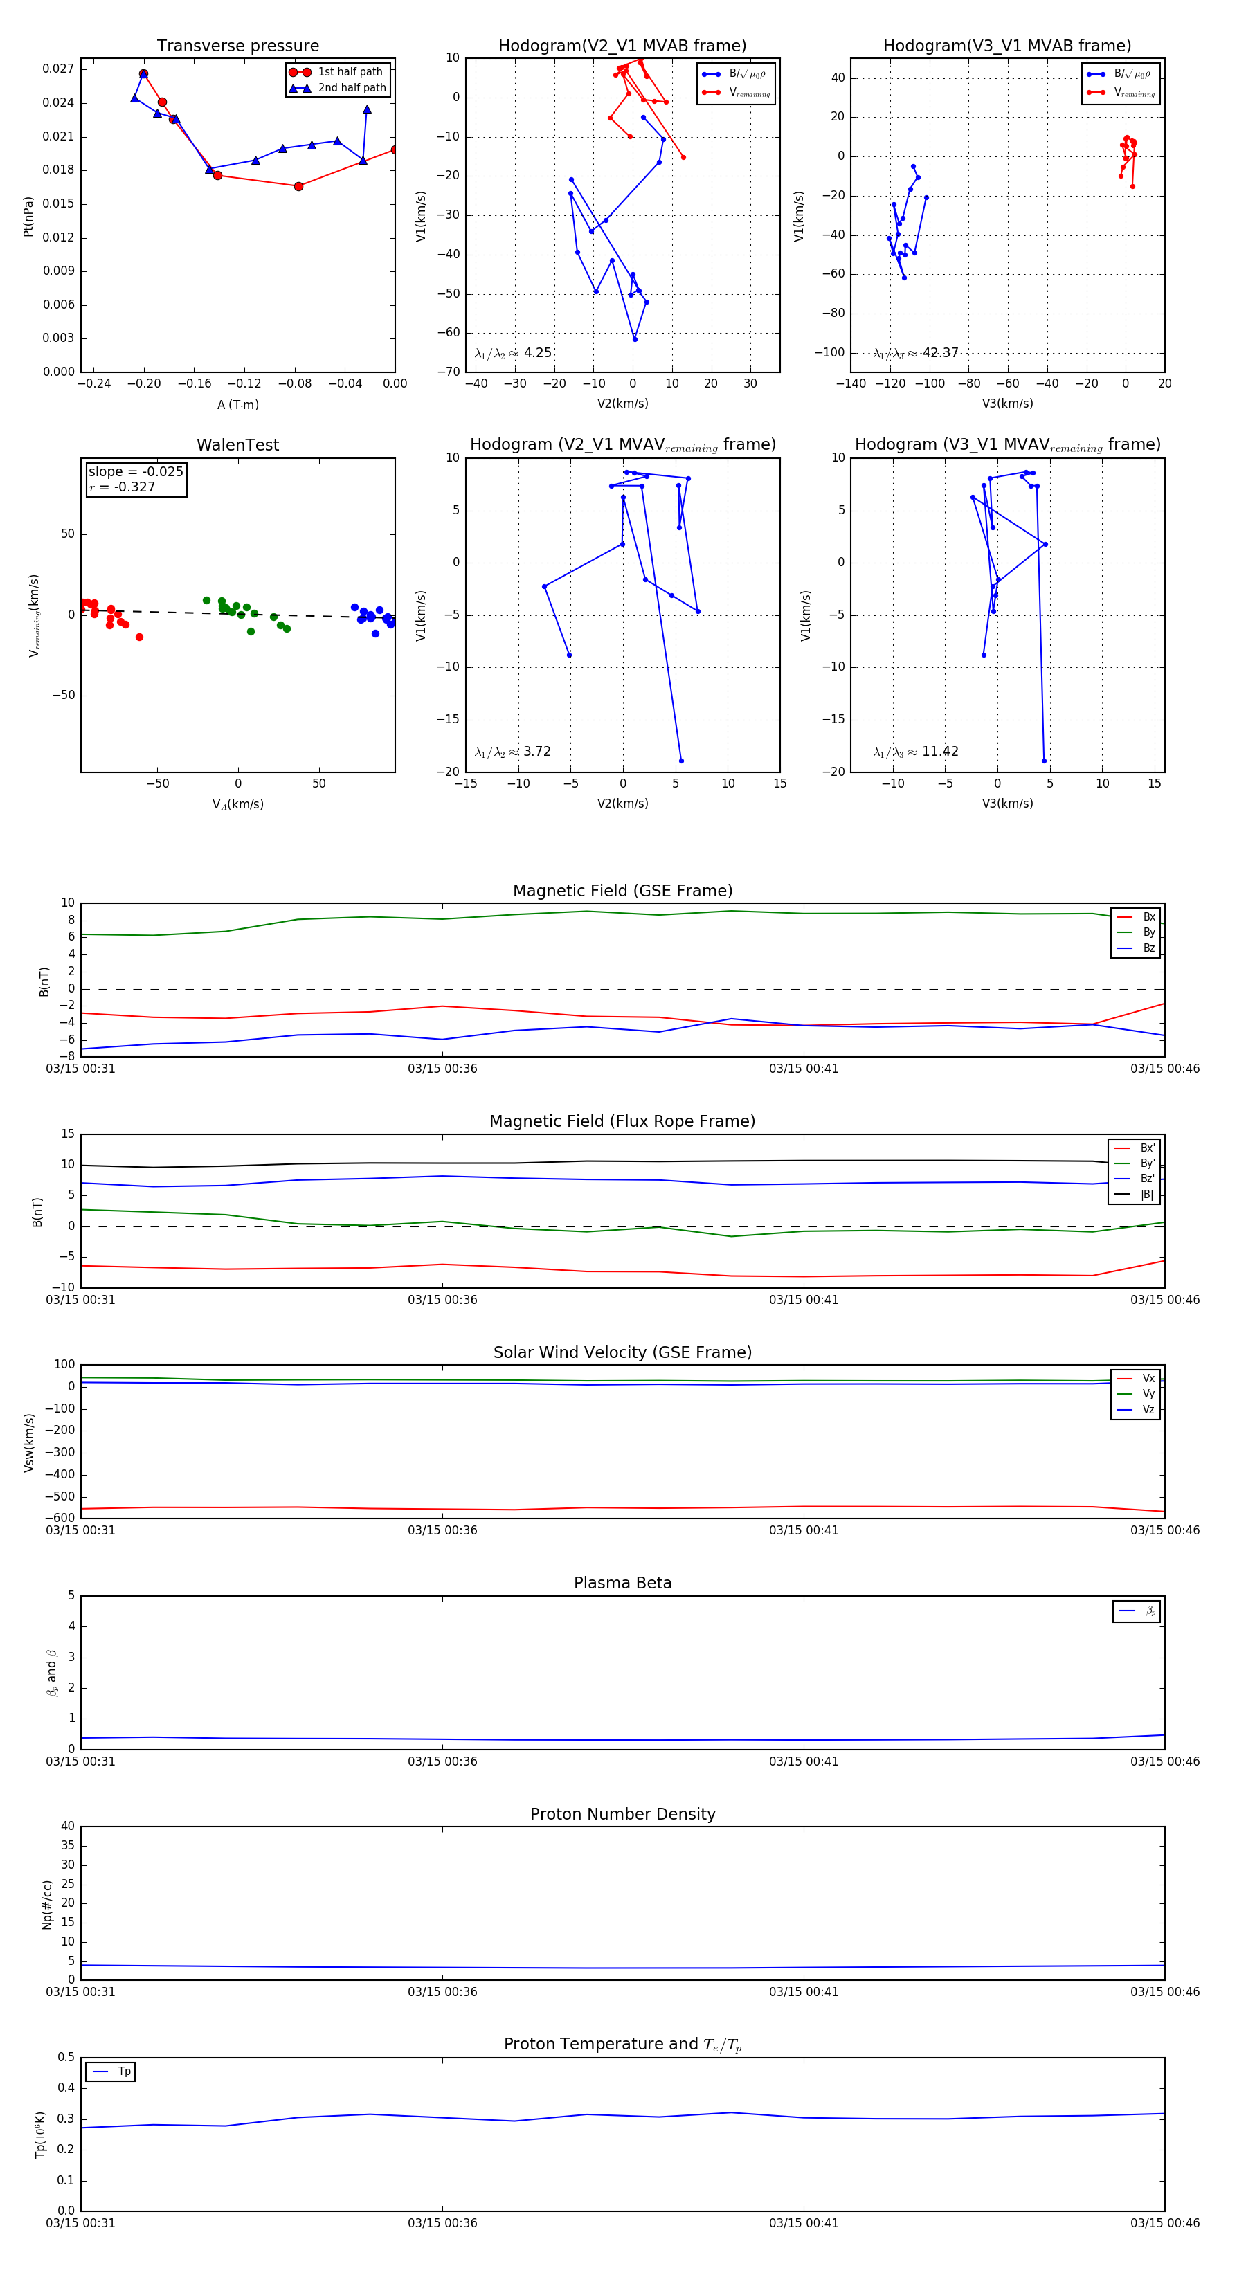
Task: Click the 'Np(#/cc)' y-axis label
Action: tap(47, 1903)
